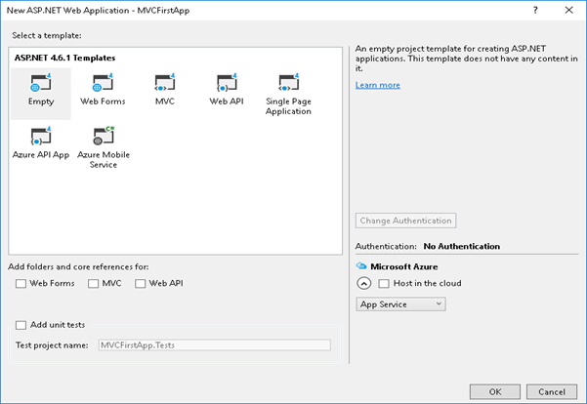Check the MVC core references box
Screen dimensions: 587x404
94,284
